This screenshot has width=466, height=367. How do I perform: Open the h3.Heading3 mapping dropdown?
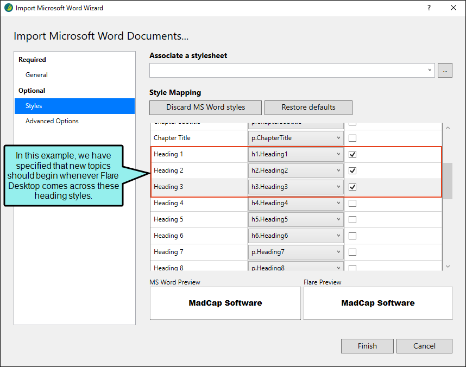[295, 187]
